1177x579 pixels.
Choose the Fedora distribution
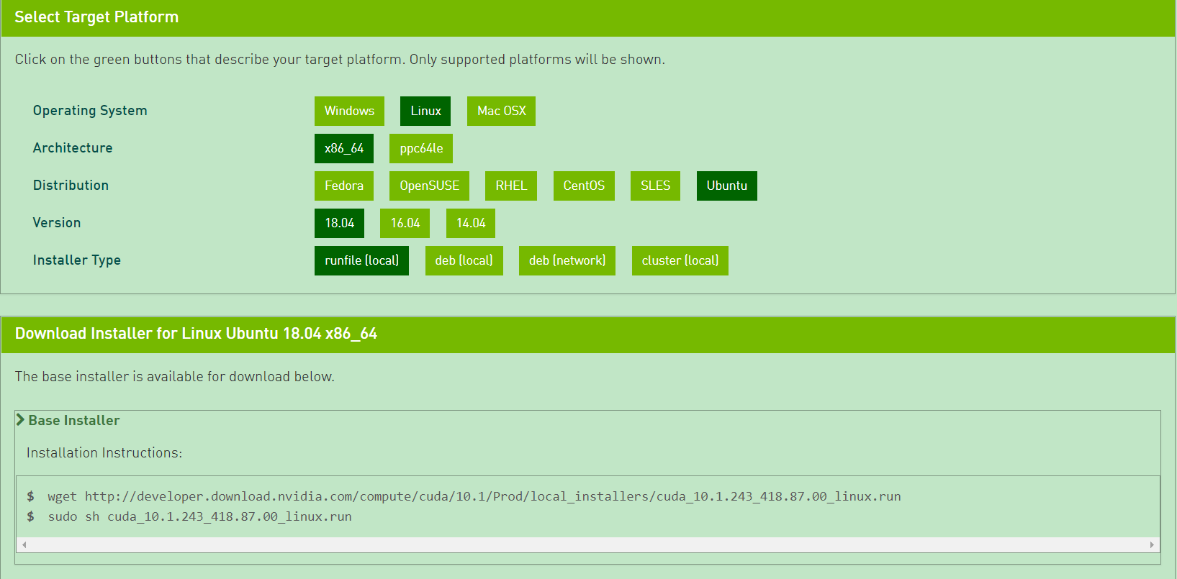tap(344, 186)
